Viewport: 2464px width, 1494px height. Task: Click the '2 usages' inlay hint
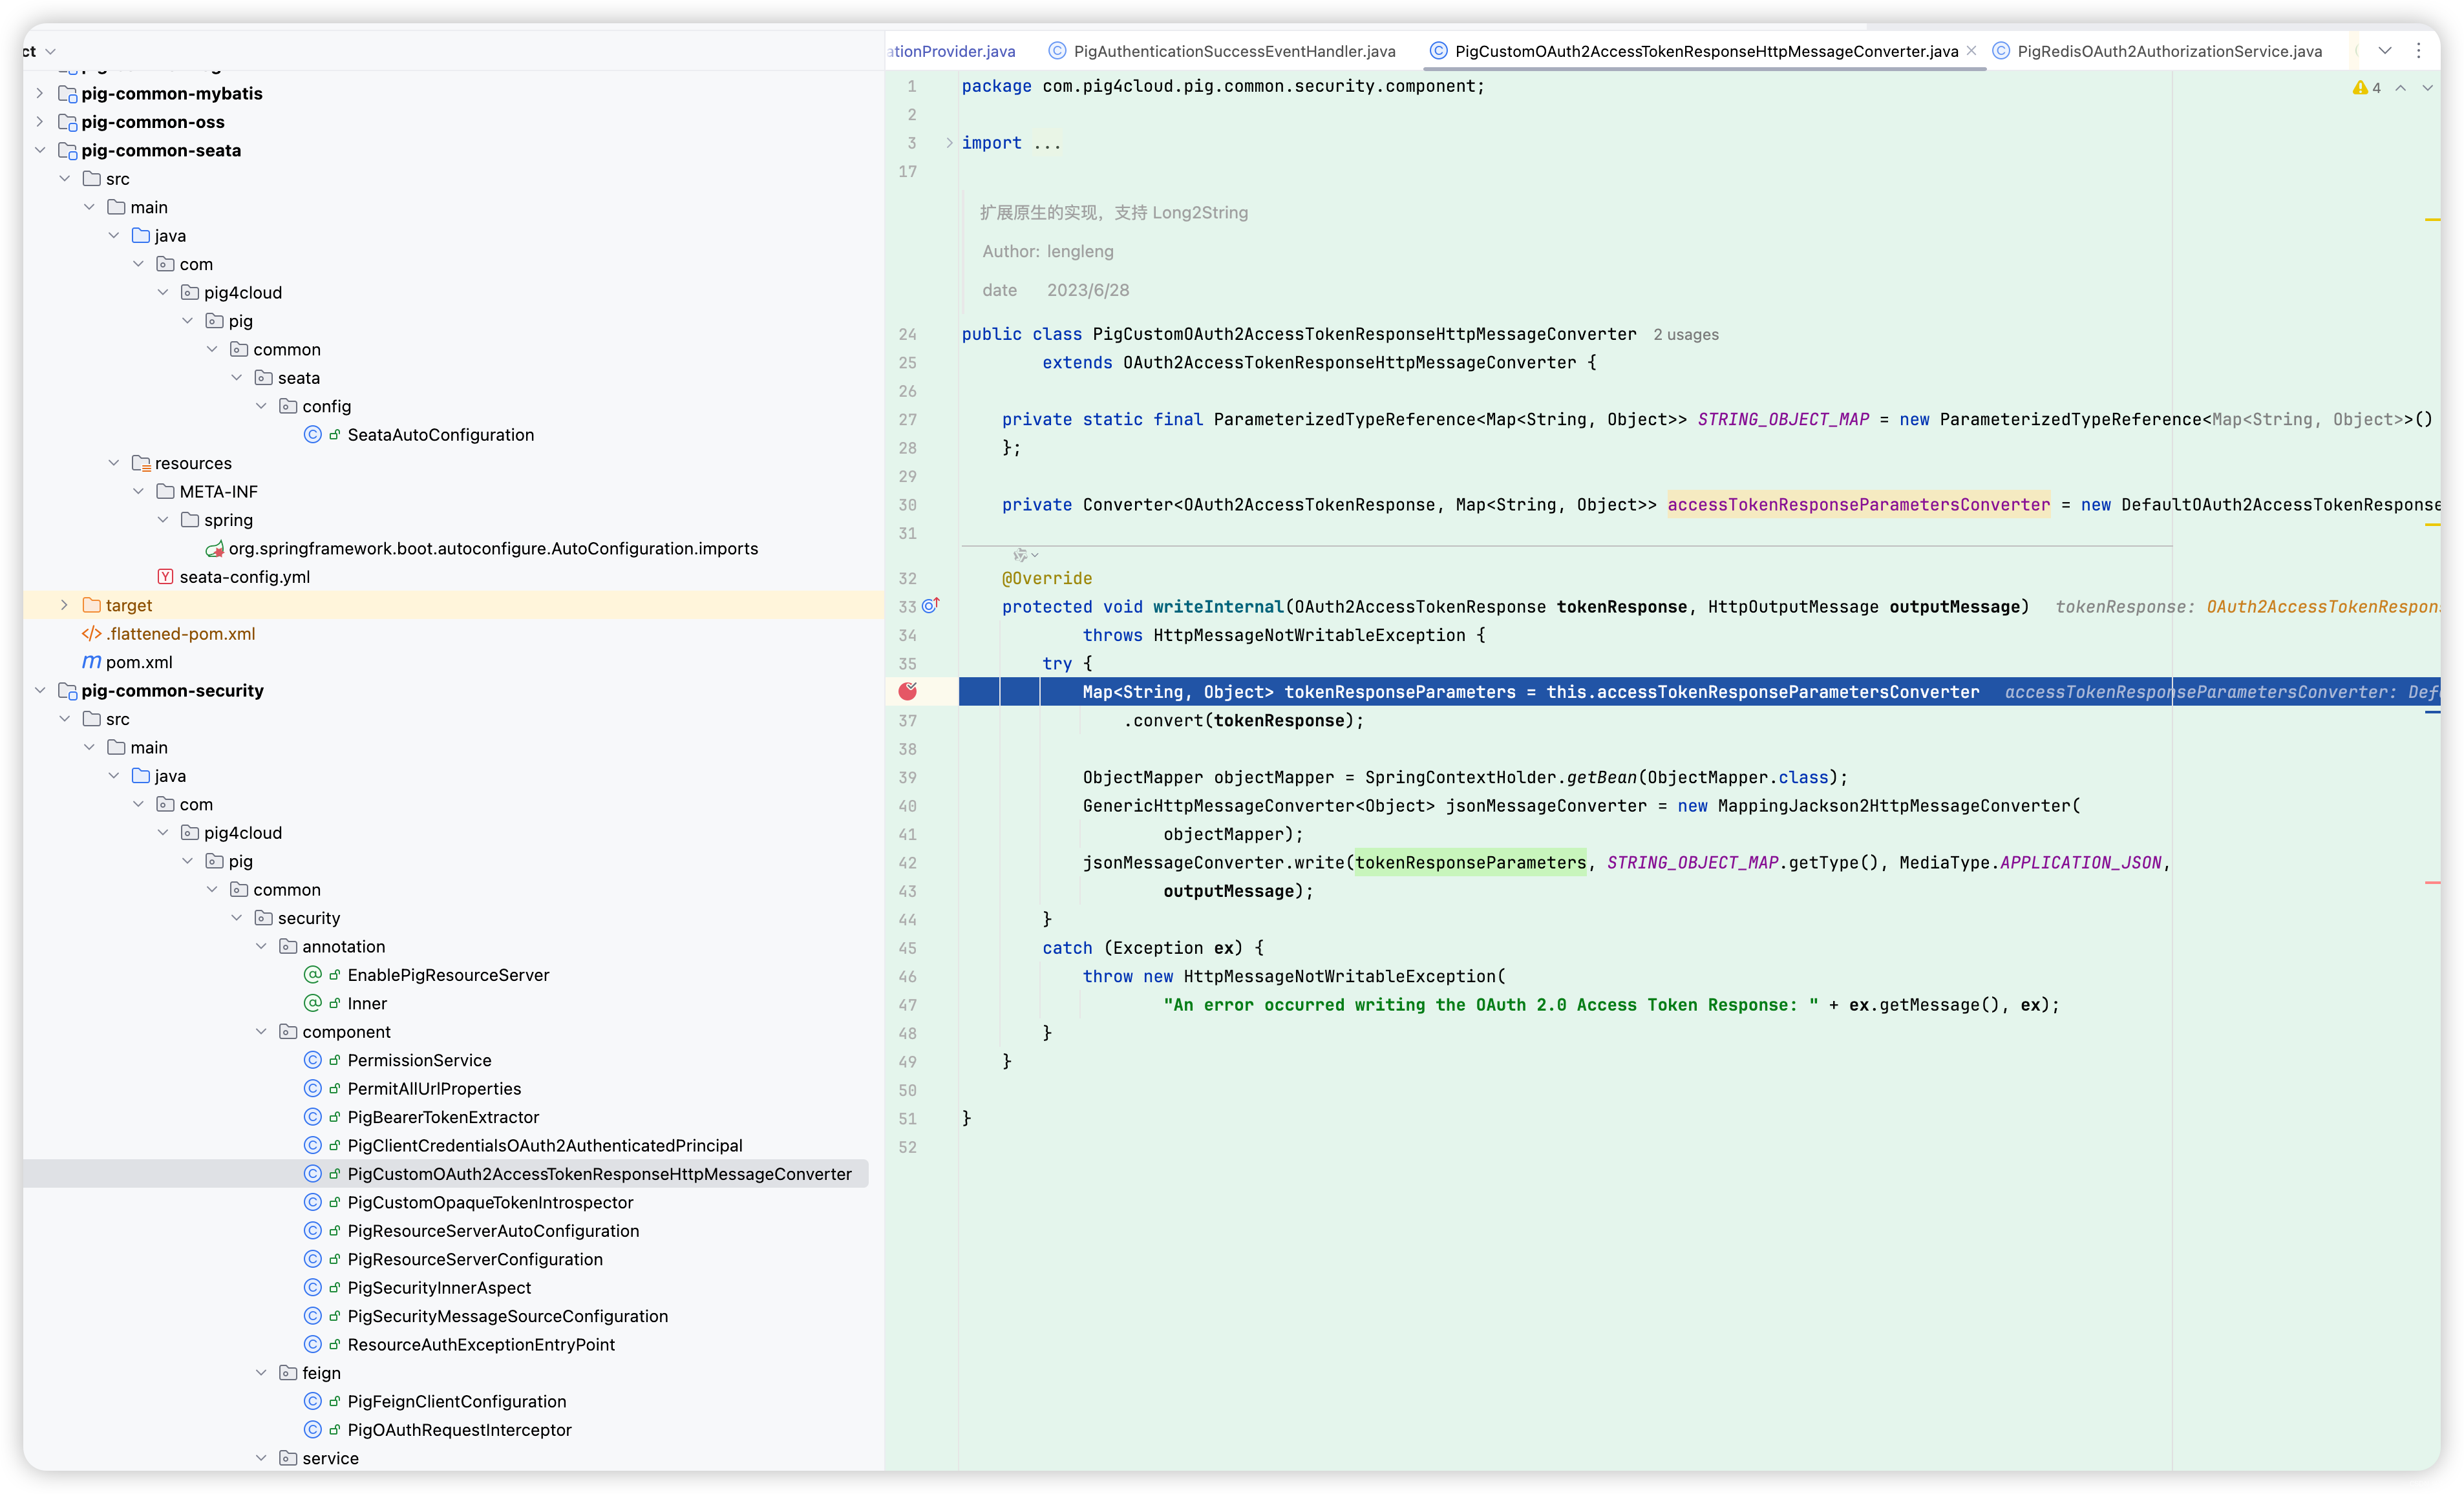[x=1685, y=335]
